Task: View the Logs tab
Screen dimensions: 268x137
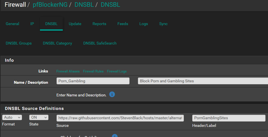Action: pyautogui.click(x=144, y=24)
